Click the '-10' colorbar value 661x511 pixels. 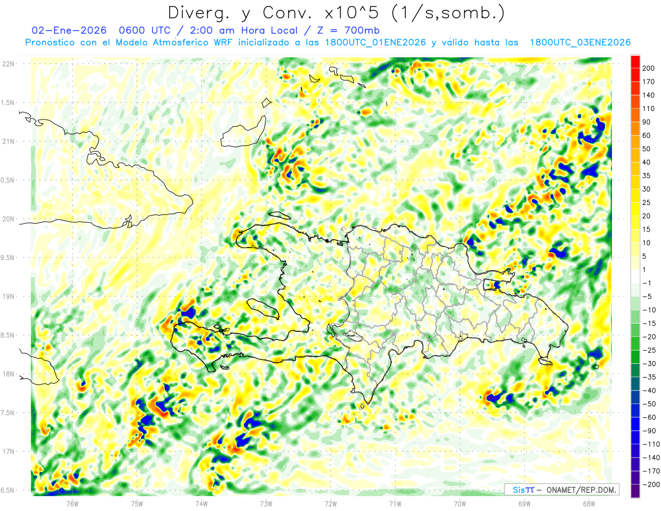tap(649, 310)
